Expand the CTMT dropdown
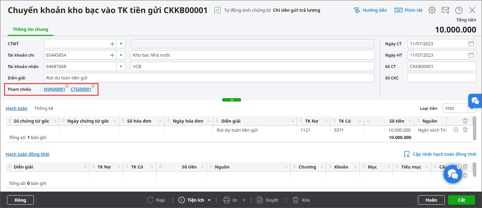482x208 pixels. click(x=121, y=44)
